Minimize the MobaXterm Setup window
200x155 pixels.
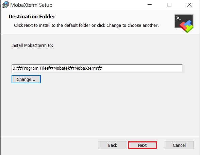pos(150,5)
